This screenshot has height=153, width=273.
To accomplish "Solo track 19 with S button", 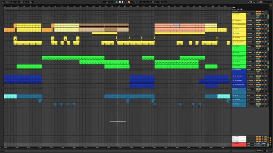I will [263, 80].
